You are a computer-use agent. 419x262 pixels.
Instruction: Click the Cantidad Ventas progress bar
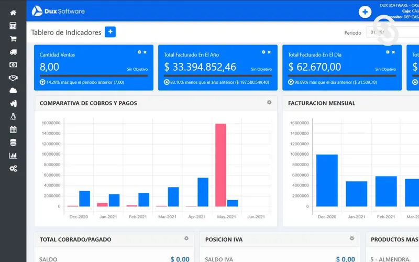94,76
